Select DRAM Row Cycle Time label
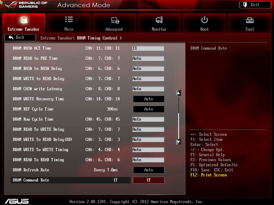 coord(33,119)
